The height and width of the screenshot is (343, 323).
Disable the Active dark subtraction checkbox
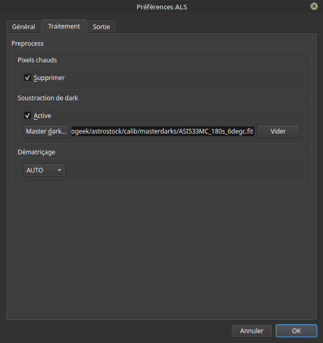28,116
